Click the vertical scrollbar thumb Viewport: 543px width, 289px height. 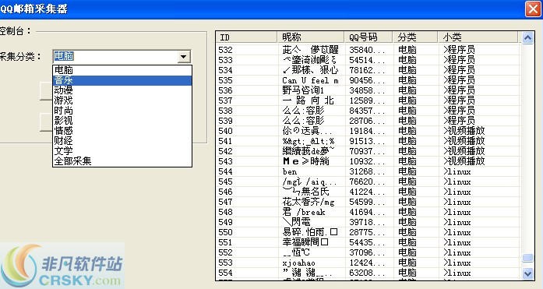pyautogui.click(x=527, y=258)
